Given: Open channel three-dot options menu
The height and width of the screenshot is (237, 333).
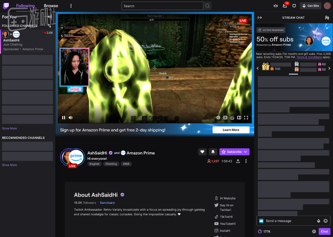Looking at the screenshot, I should click(x=246, y=161).
